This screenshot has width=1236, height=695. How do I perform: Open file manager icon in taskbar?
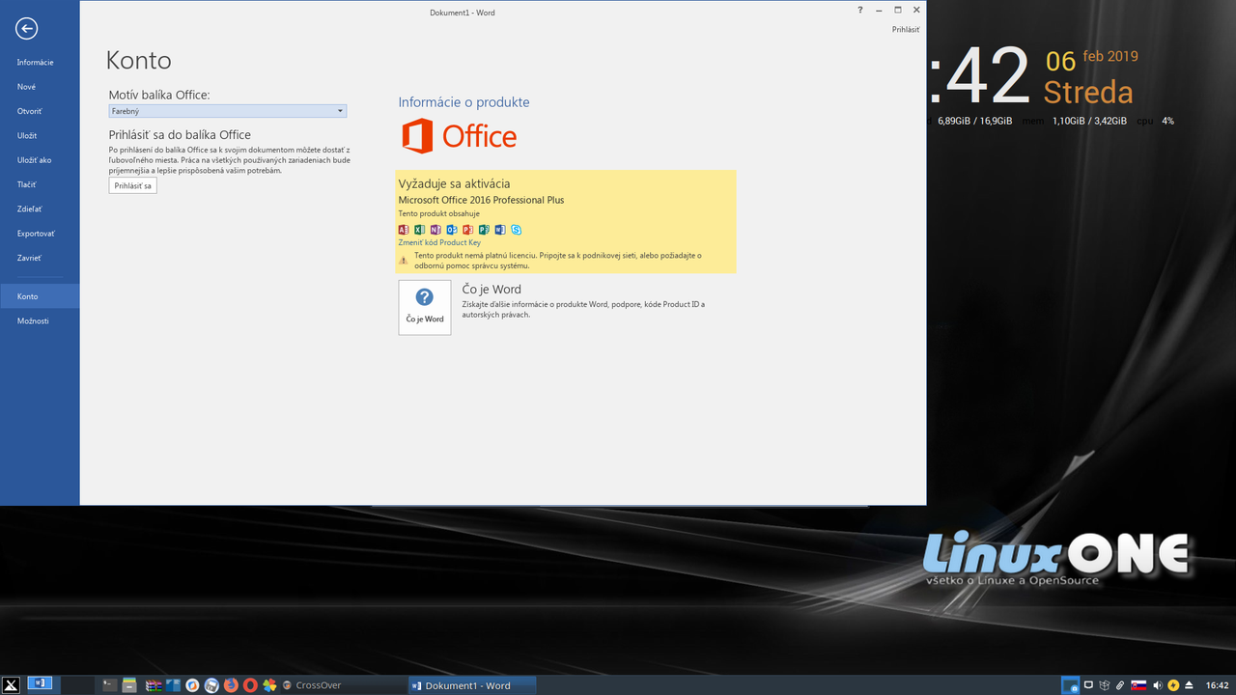129,685
